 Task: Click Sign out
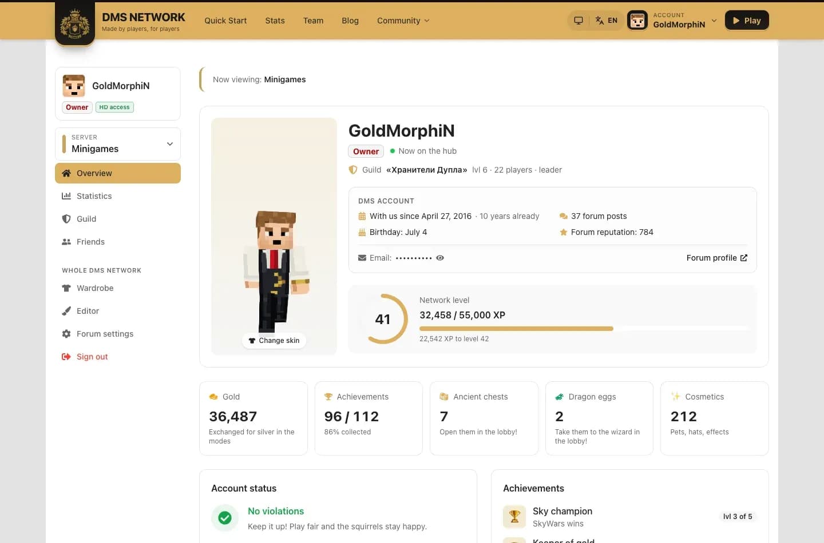click(x=118, y=357)
